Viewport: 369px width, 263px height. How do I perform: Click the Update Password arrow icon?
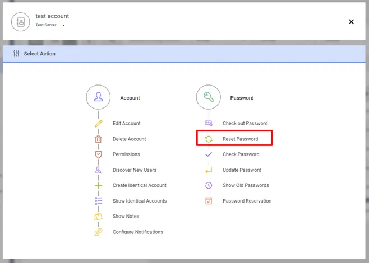[209, 170]
